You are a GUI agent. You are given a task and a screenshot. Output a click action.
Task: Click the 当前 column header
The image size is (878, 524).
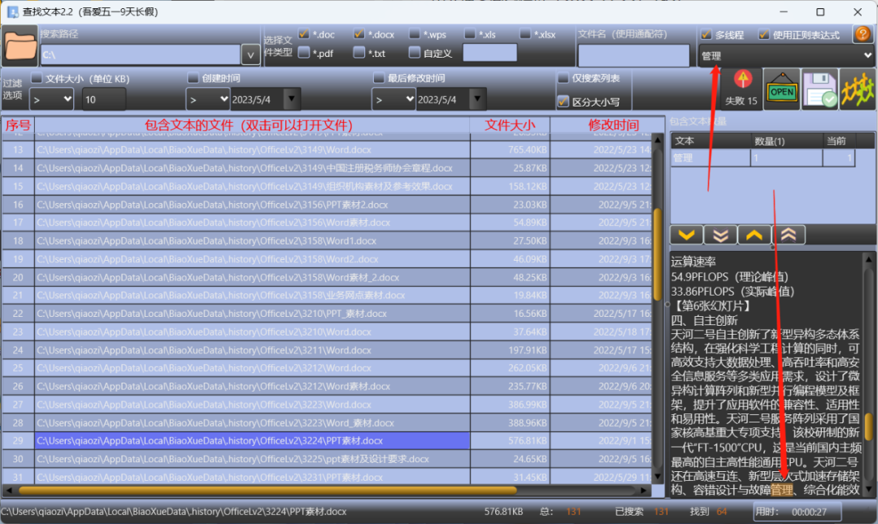click(838, 141)
